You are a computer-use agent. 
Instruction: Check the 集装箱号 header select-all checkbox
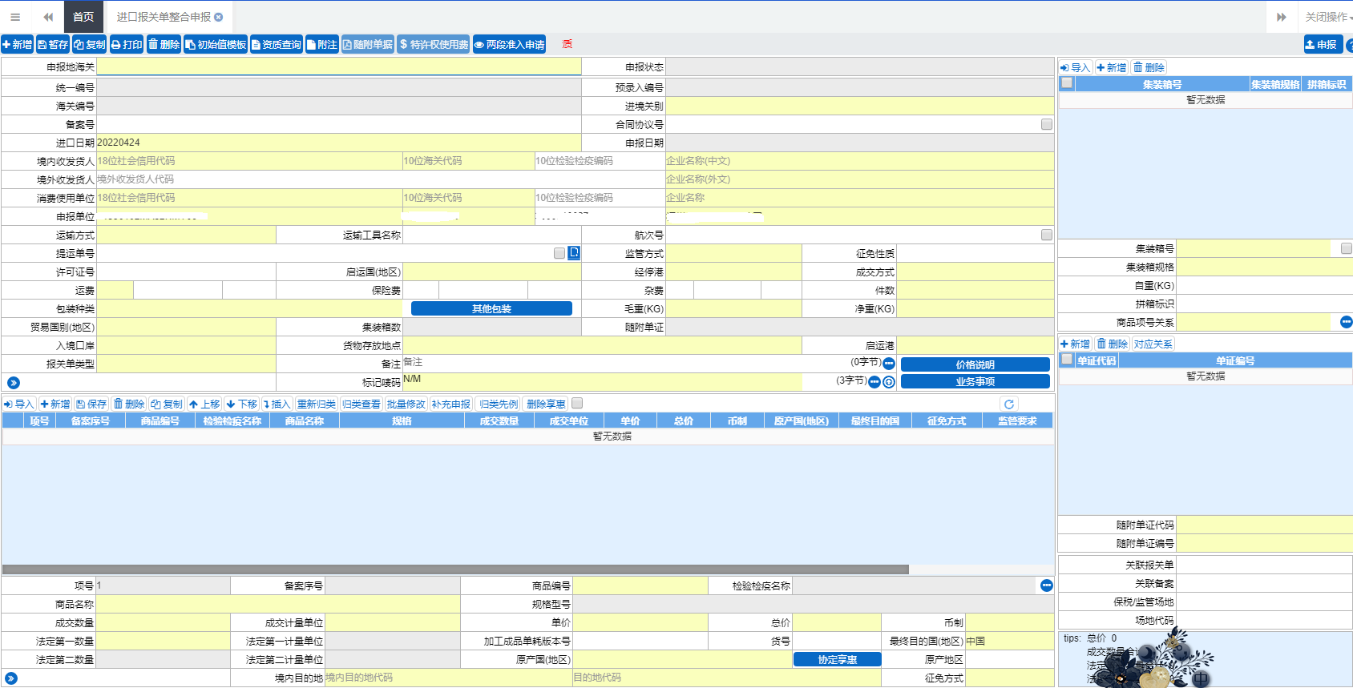coord(1067,83)
